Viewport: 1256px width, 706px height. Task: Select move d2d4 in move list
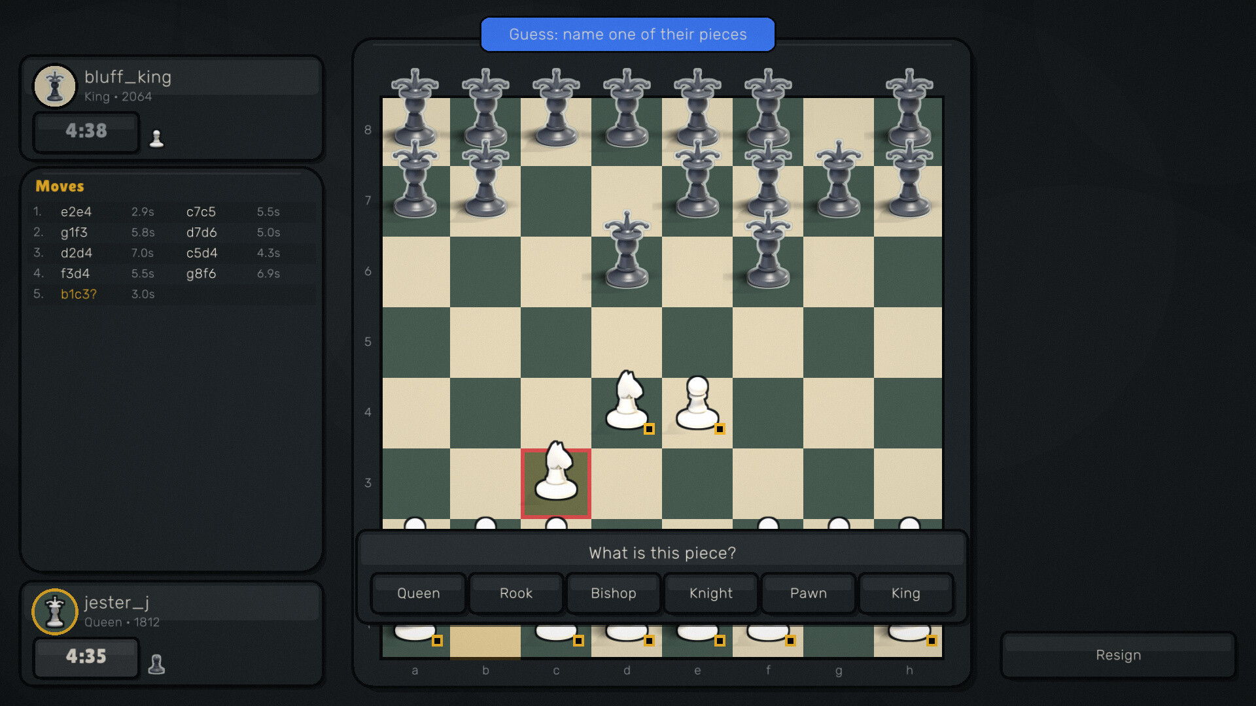tap(77, 253)
